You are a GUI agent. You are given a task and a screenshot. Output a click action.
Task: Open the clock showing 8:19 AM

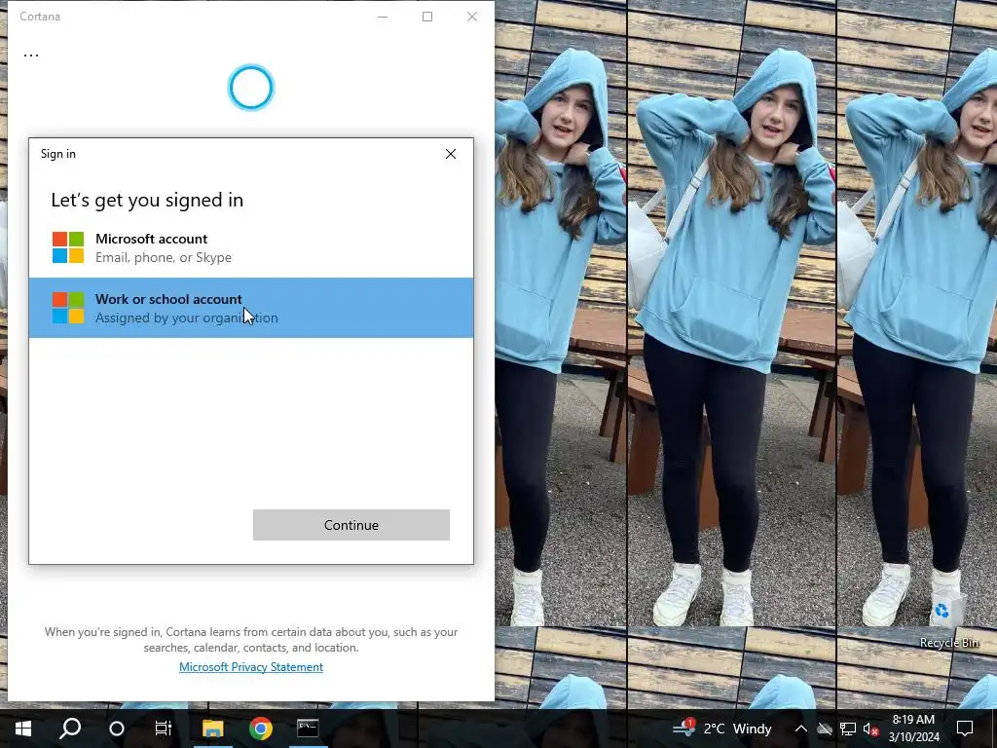pos(913,729)
